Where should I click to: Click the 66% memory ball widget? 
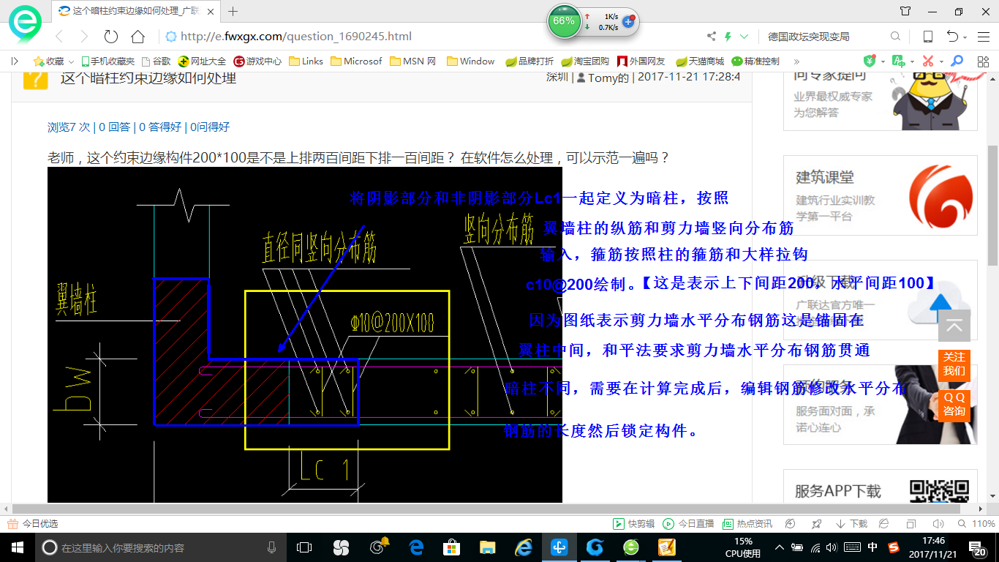(564, 21)
